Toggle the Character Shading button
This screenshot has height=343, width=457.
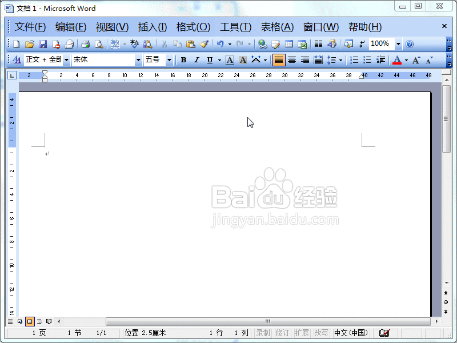pos(243,60)
